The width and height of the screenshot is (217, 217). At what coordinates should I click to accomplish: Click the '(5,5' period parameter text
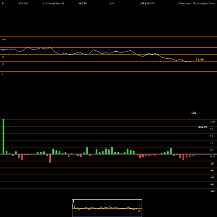112,3
